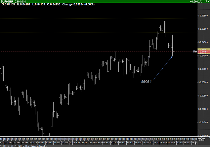Select the BEOB ? chart annotation text
Image resolution: width=210 pixels, height=147 pixels.
tap(146, 82)
